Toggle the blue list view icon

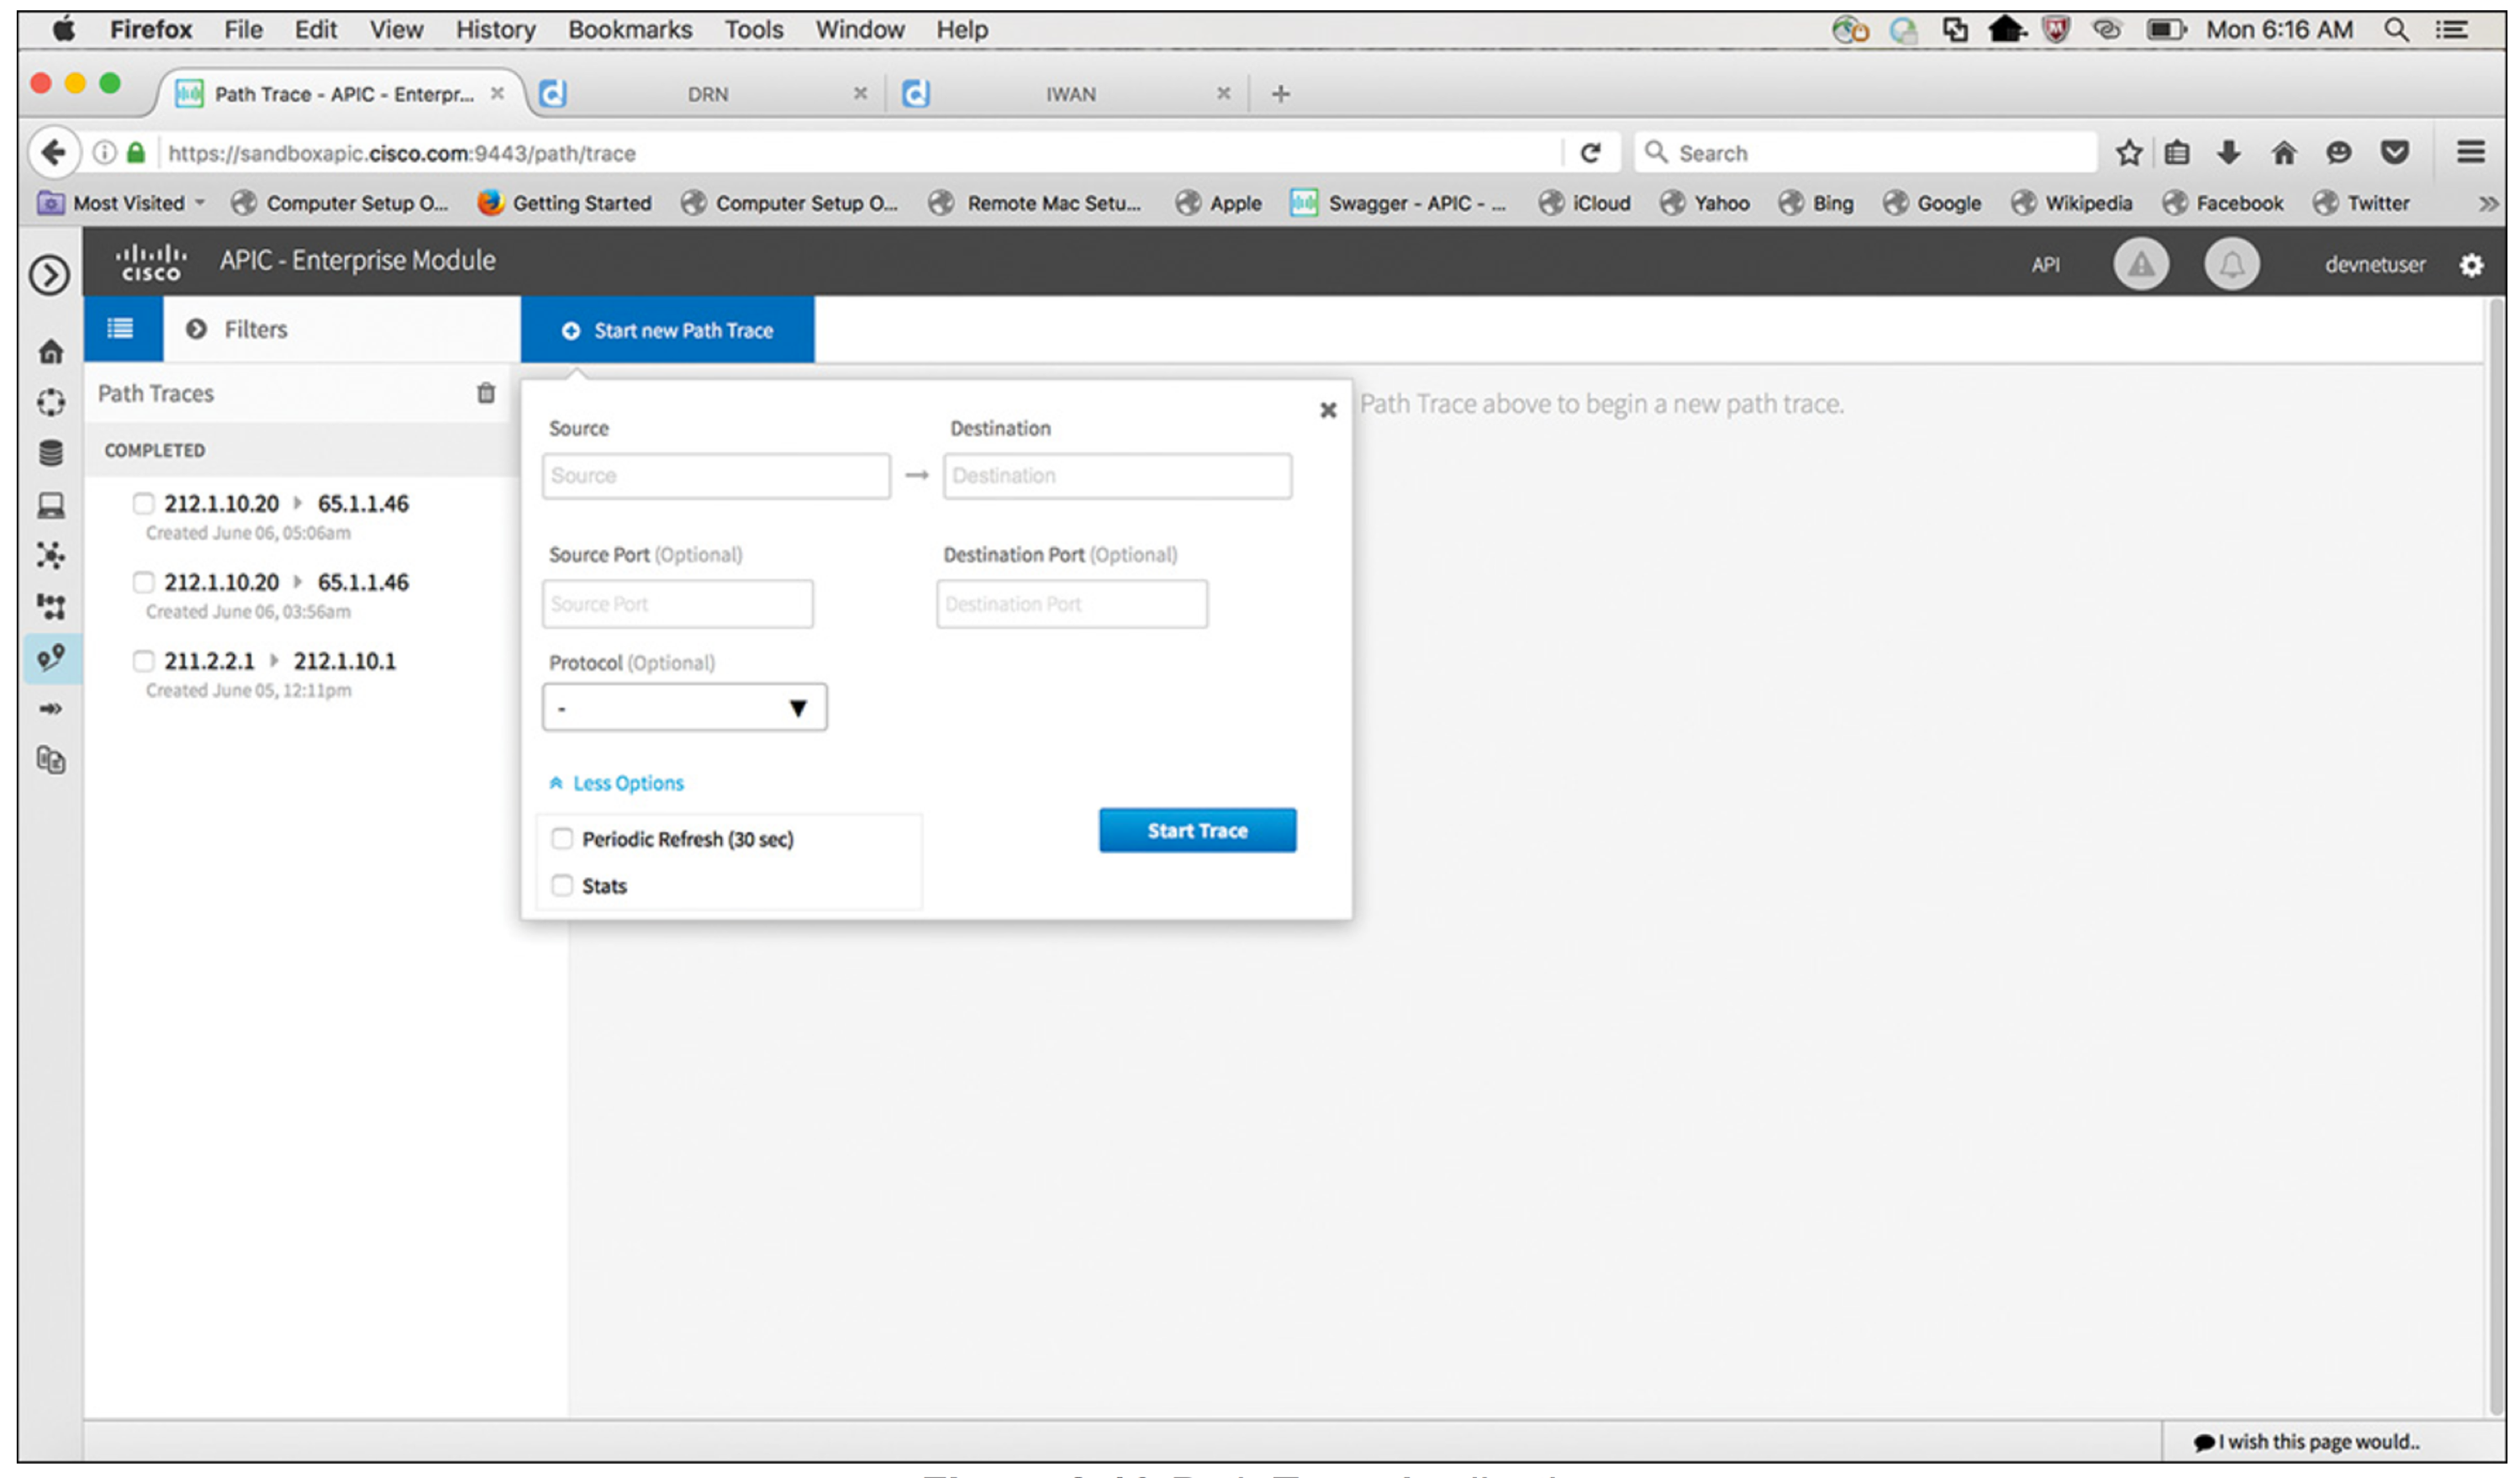pos(121,328)
